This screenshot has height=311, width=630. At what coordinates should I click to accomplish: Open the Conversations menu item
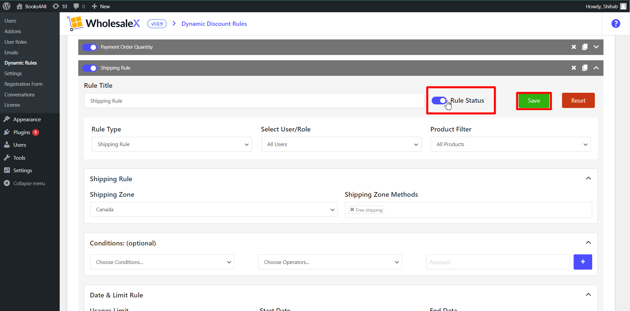pos(20,95)
